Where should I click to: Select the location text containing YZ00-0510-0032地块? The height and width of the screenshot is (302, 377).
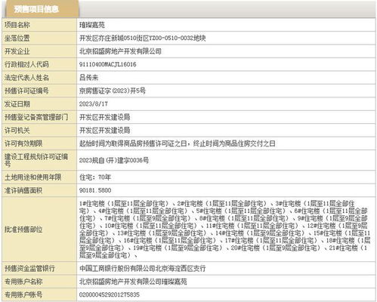[143, 39]
